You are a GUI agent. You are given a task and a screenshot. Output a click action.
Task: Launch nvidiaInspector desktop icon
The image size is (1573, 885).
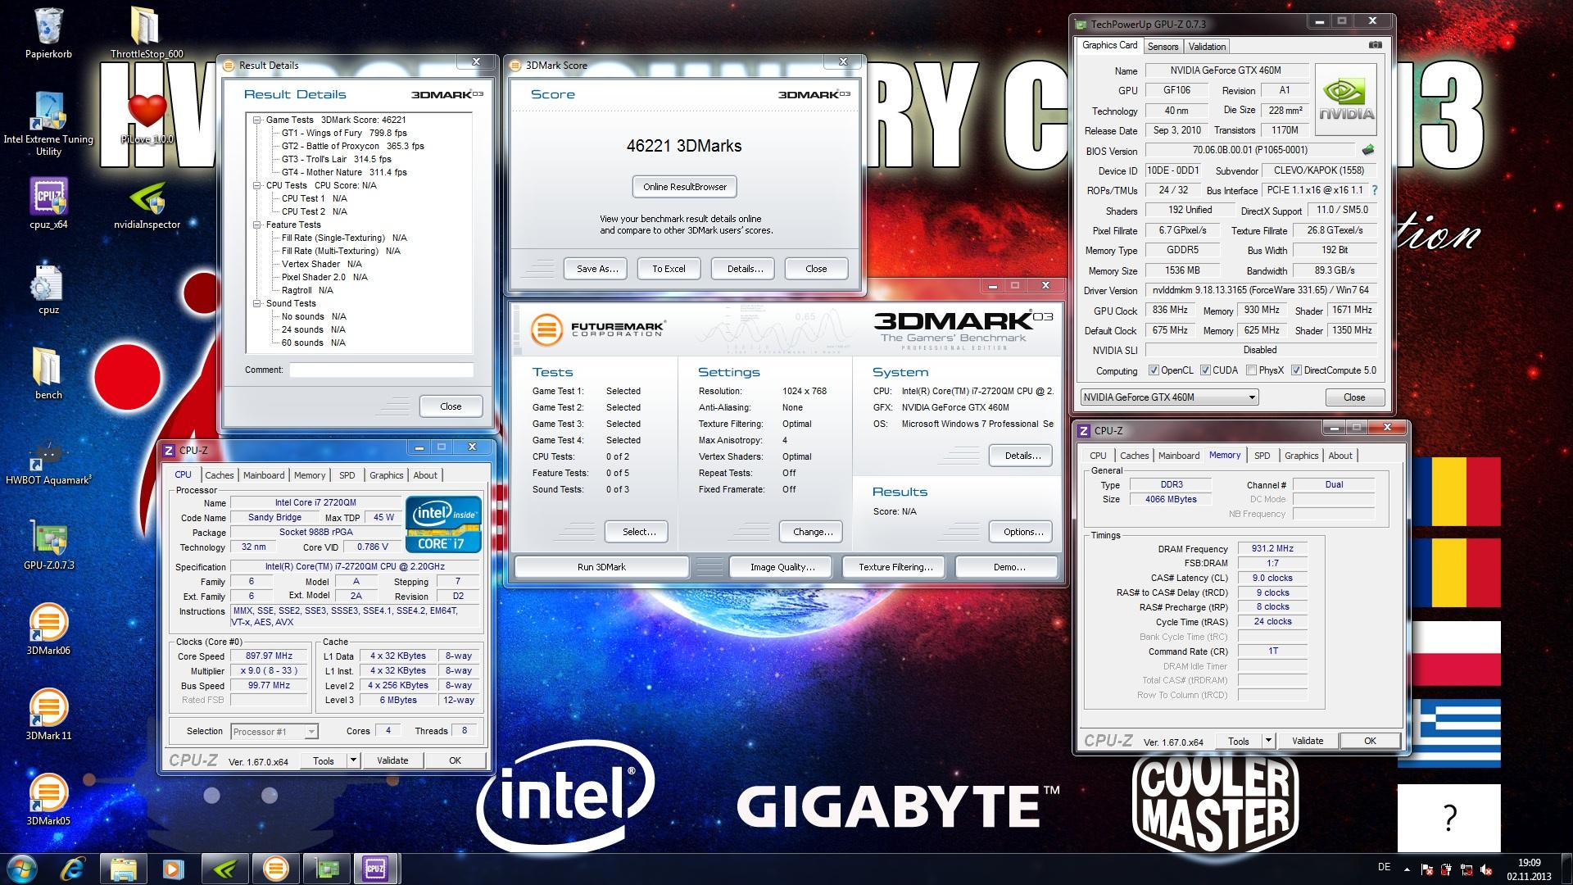pos(147,204)
